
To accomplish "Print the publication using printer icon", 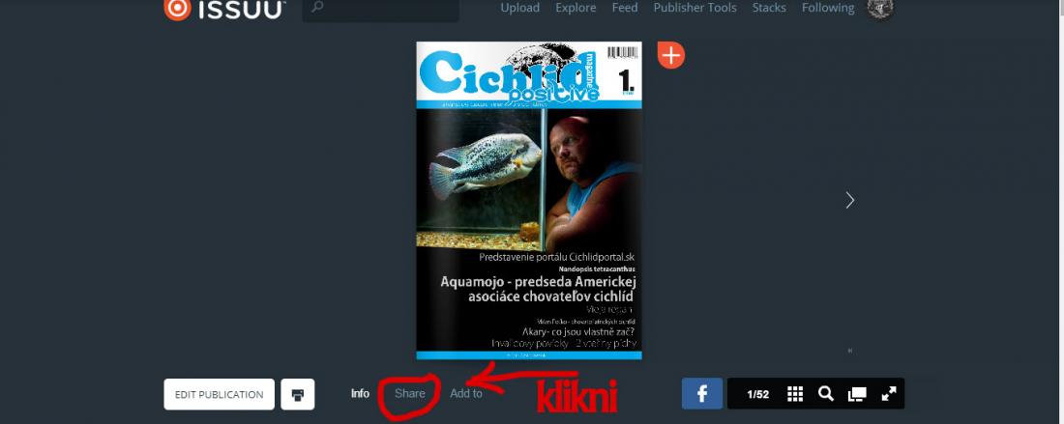I will tap(298, 394).
